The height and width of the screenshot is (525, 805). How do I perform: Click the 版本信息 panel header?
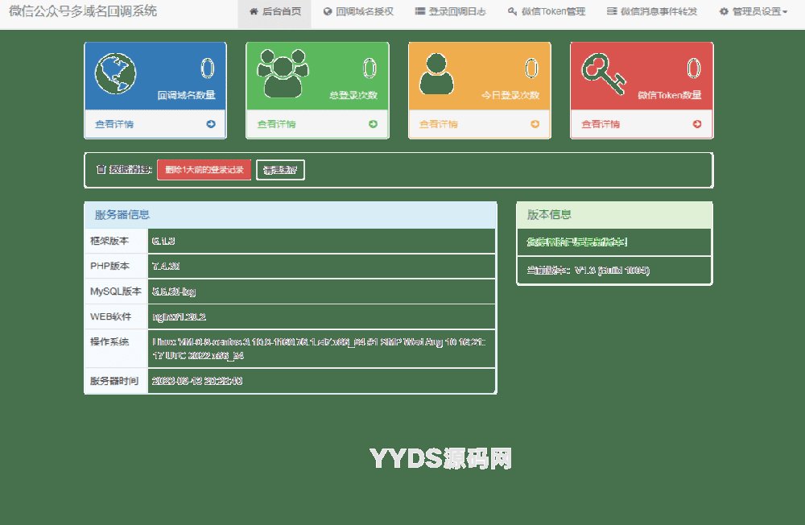(x=614, y=215)
